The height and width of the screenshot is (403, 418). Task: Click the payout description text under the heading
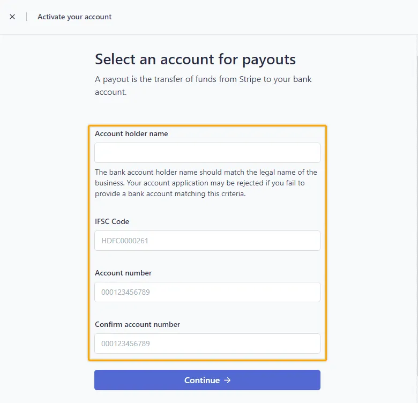203,85
